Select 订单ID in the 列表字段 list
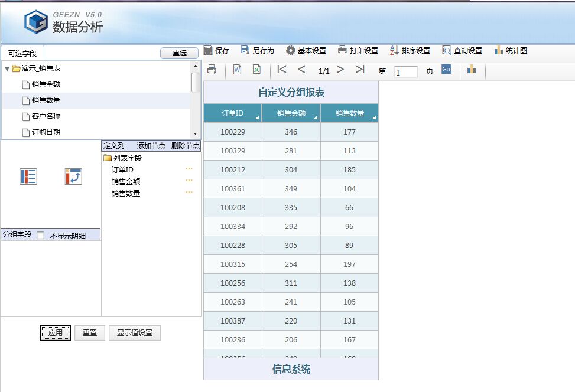575x392 pixels. coord(122,170)
